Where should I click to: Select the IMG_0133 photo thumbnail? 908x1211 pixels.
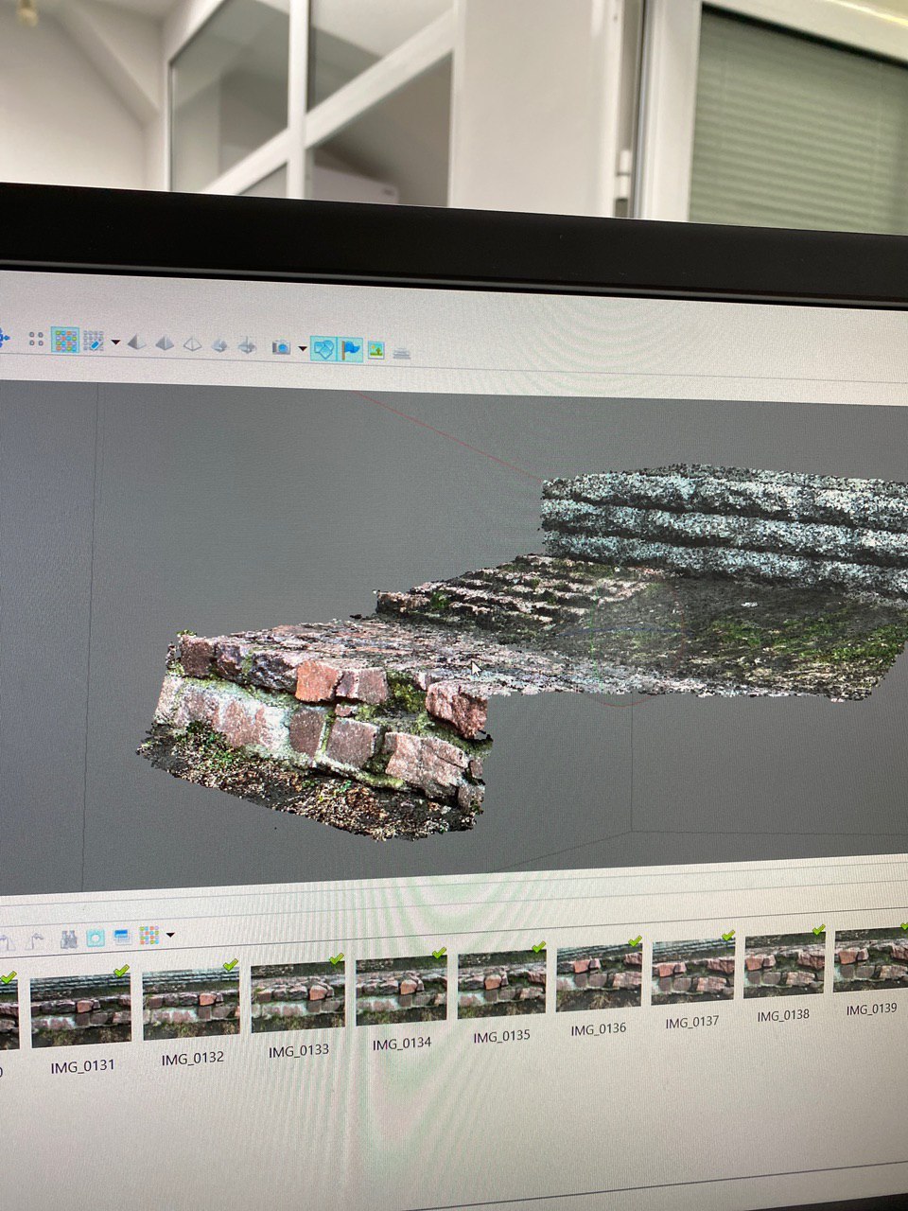pyautogui.click(x=298, y=997)
